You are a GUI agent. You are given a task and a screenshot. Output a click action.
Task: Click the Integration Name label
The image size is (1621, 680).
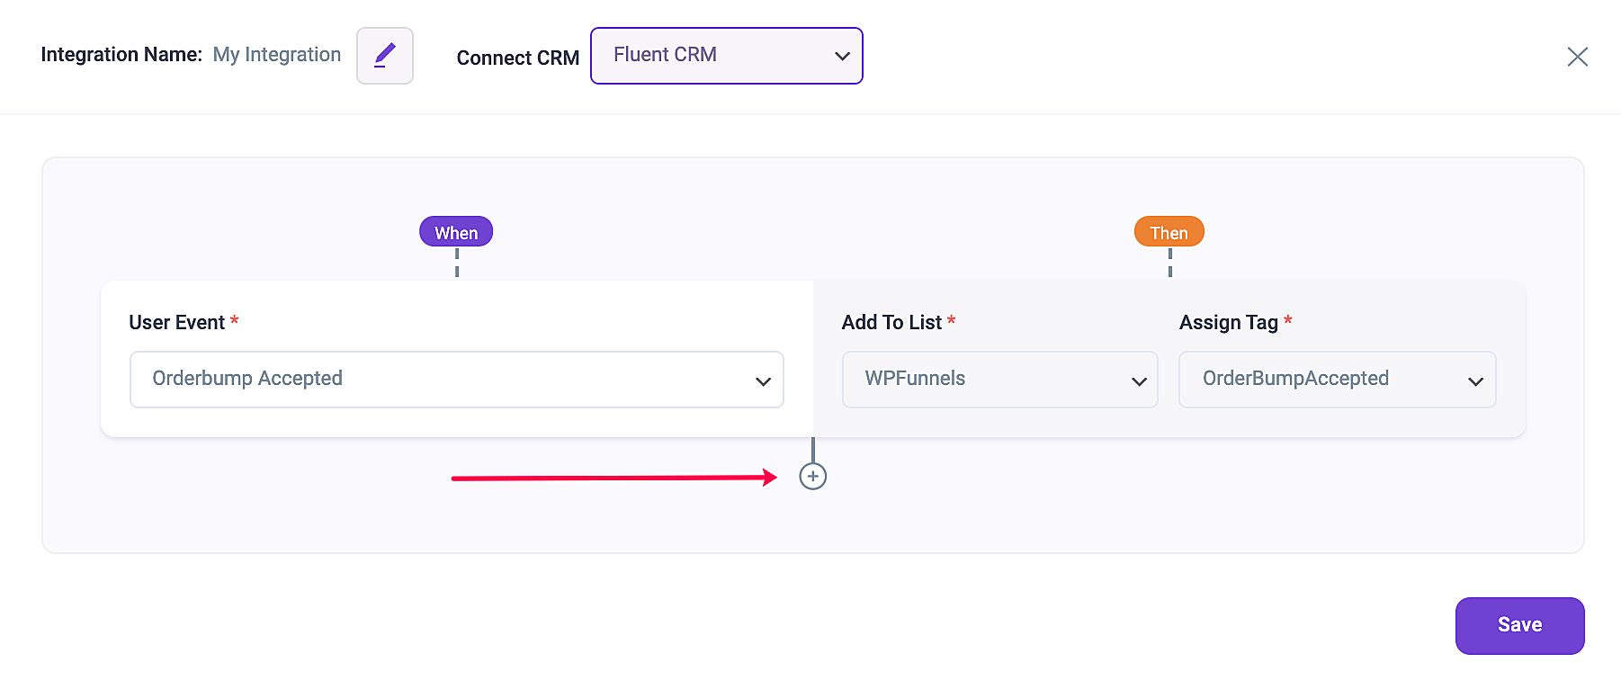coord(121,55)
